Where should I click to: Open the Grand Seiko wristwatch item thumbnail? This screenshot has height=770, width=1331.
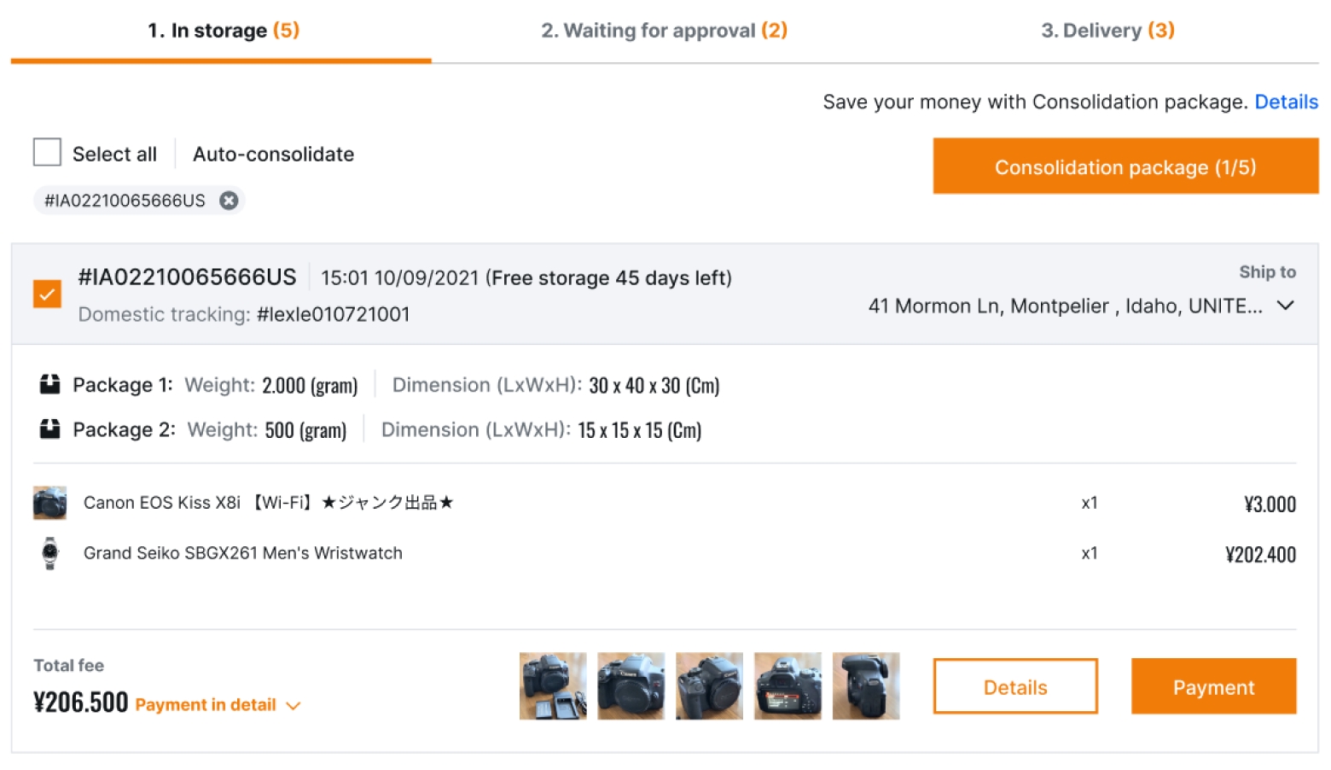49,553
